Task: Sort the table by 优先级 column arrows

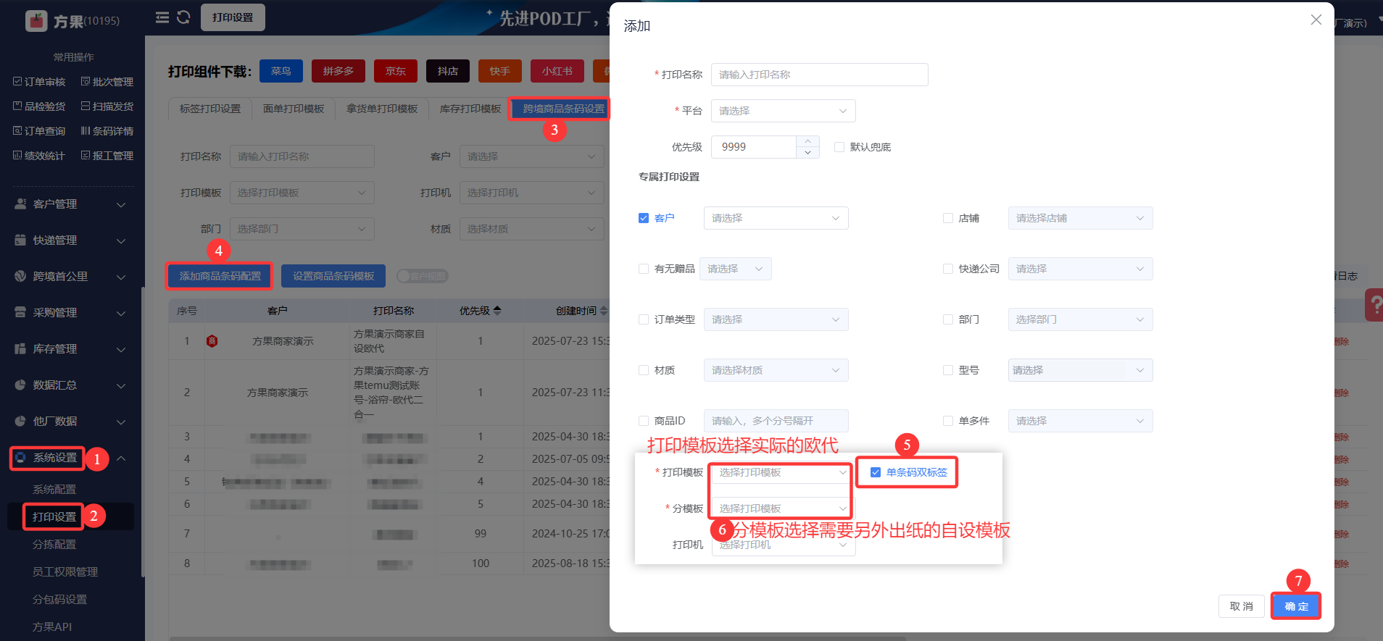Action: click(x=497, y=311)
